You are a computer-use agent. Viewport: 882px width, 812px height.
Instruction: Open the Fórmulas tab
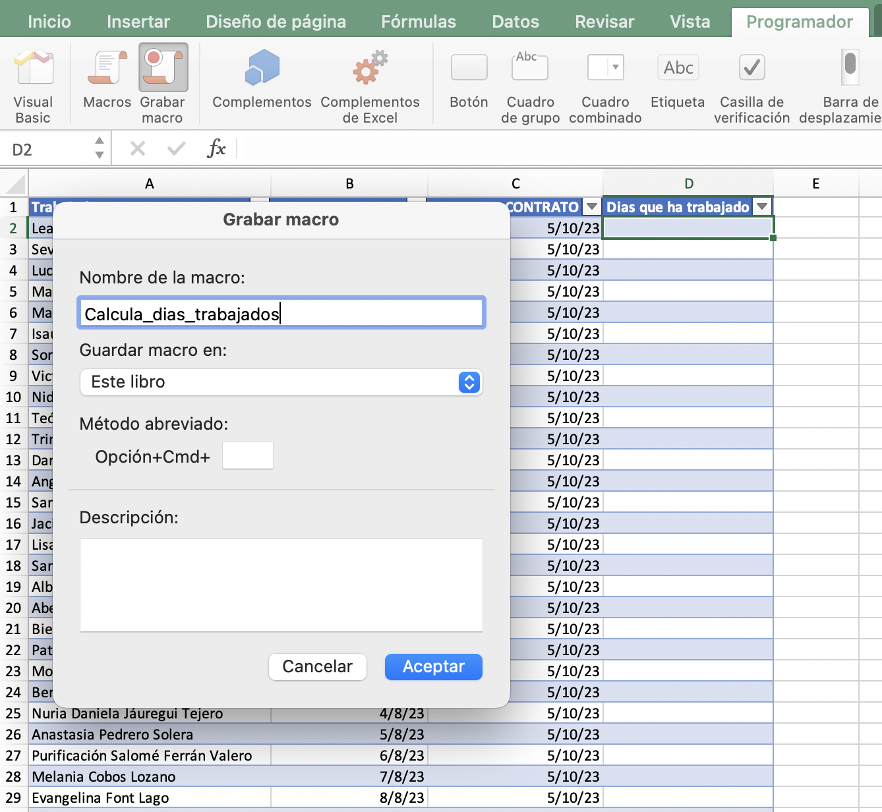click(419, 22)
